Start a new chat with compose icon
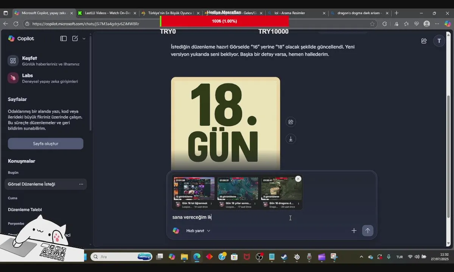 pos(75,39)
